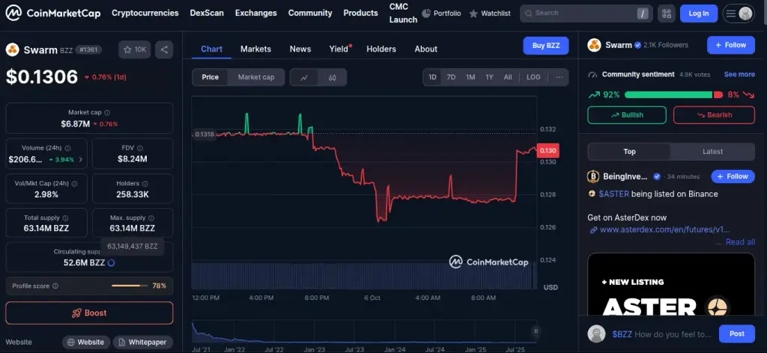Click the share icon beside Swarm
This screenshot has width=767, height=353.
[x=164, y=49]
